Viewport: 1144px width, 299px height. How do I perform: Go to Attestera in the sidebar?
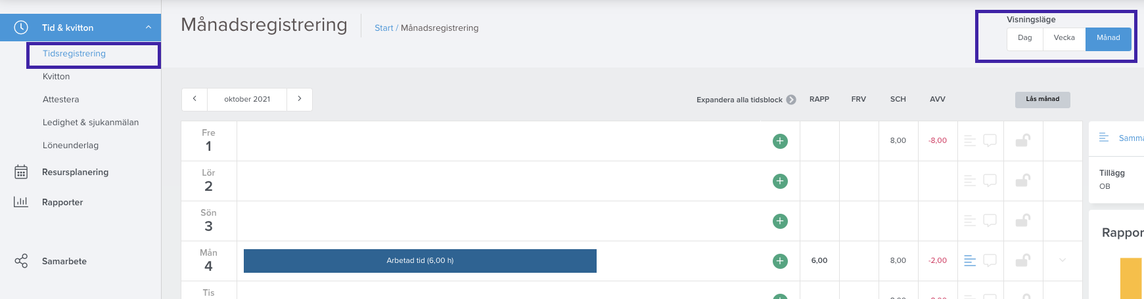61,100
